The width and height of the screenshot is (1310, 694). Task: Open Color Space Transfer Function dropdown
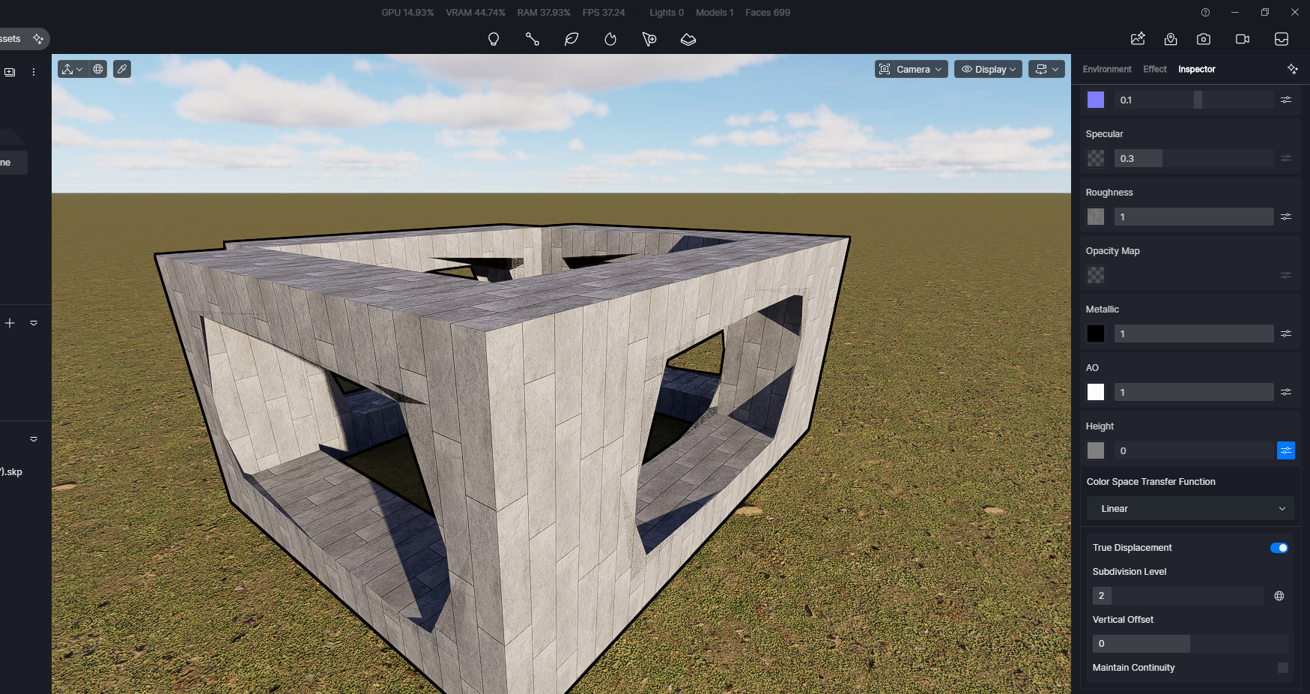point(1190,508)
